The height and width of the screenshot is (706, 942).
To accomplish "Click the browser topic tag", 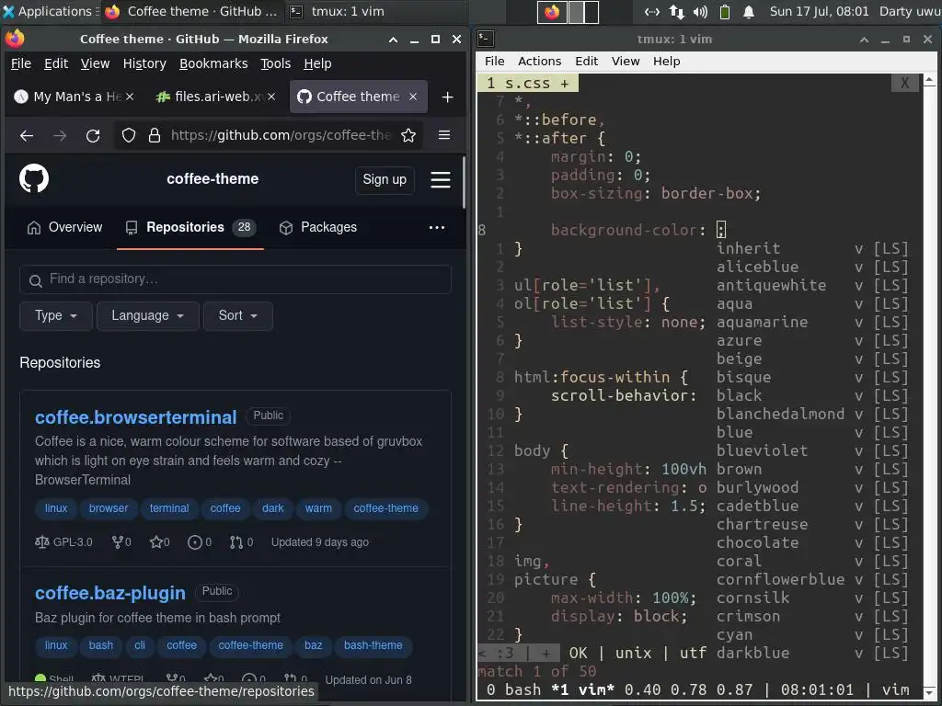I will tap(109, 508).
